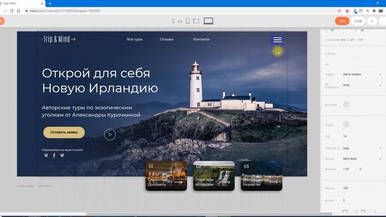Click the Trip & Mind logo
The height and width of the screenshot is (217, 386).
click(59, 39)
